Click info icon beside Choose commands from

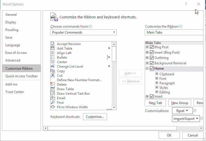pyautogui.click(x=90, y=27)
